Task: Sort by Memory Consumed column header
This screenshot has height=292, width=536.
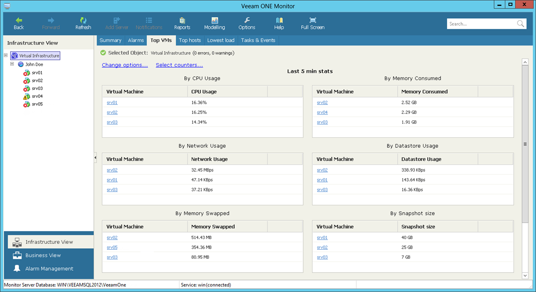Action: tap(437, 91)
